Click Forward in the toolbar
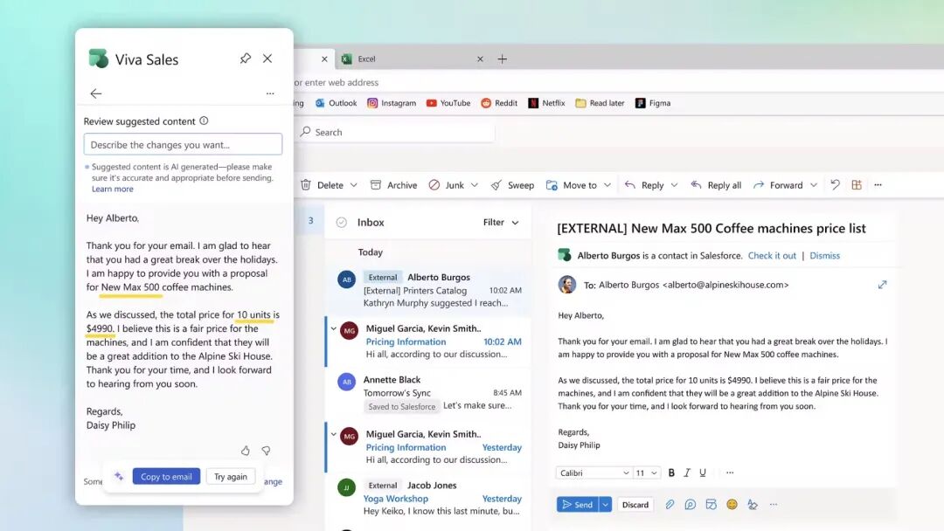 pyautogui.click(x=778, y=184)
